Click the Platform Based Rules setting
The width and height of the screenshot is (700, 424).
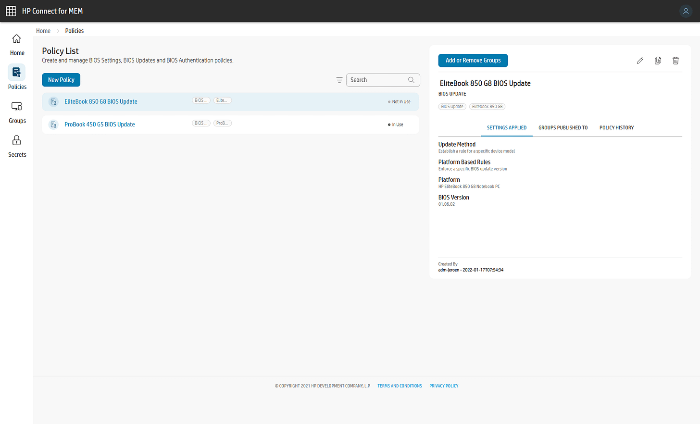pos(464,162)
